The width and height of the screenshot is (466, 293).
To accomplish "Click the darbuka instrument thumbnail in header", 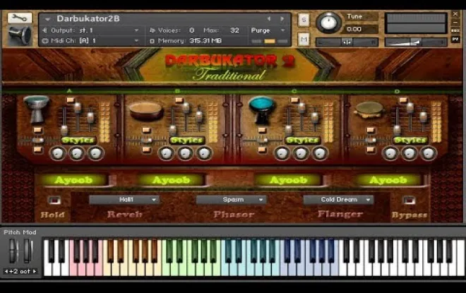I will coord(20,35).
